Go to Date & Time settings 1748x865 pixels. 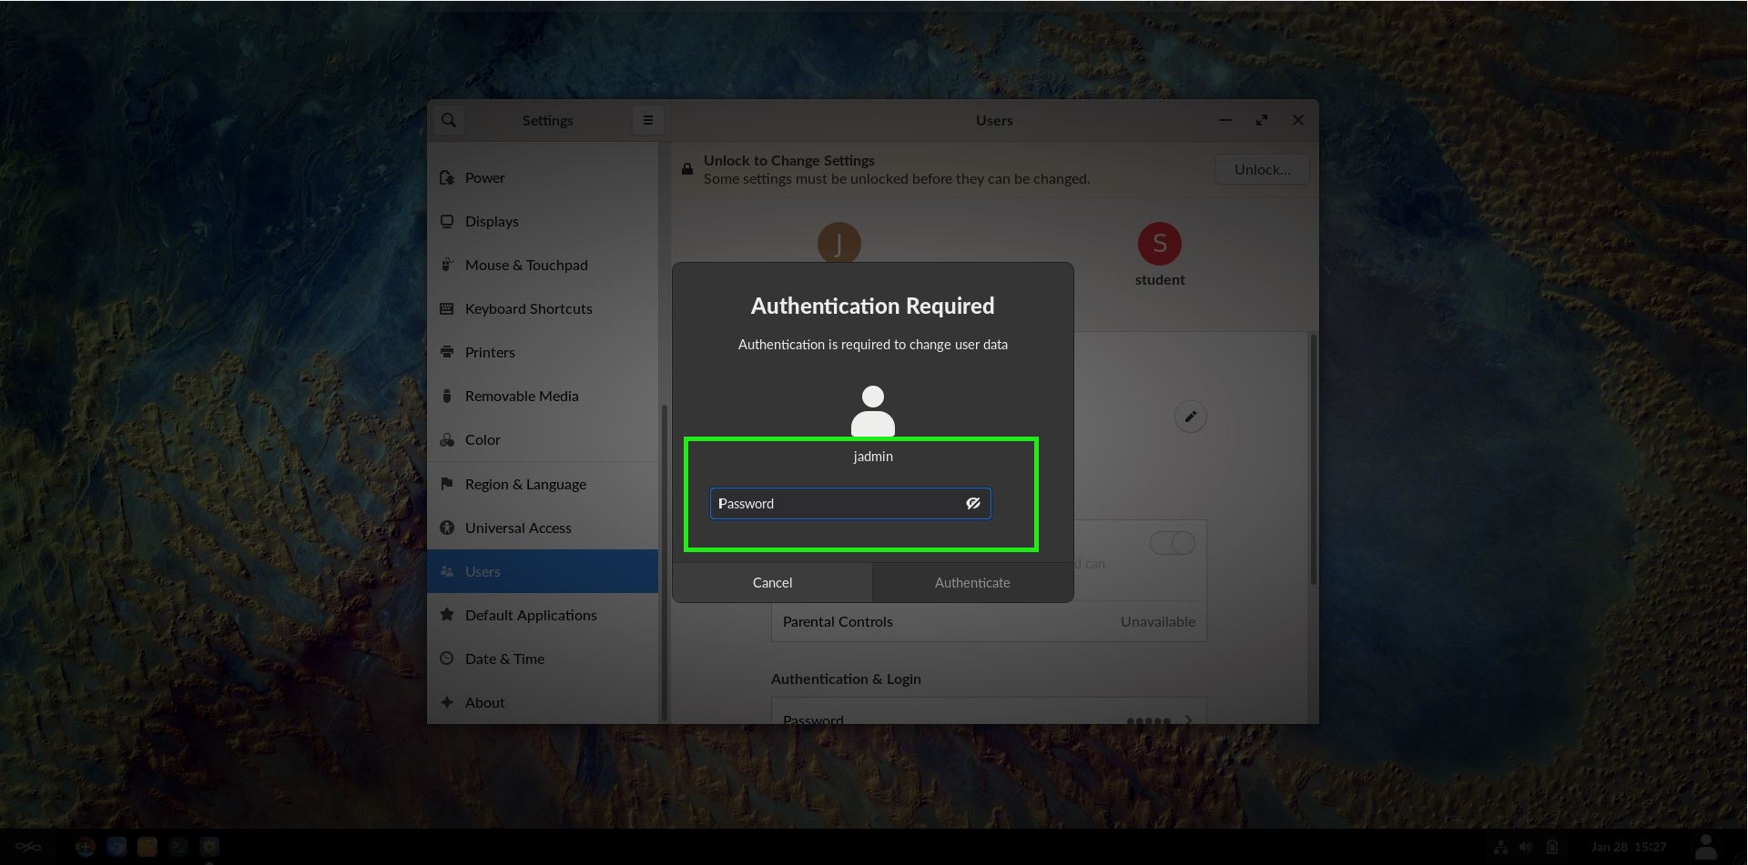point(543,659)
